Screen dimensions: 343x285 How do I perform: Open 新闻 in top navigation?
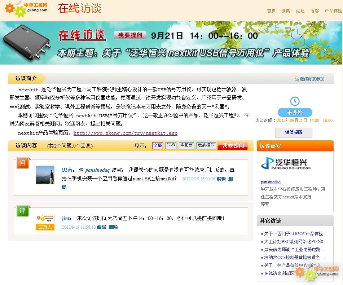tap(286, 10)
